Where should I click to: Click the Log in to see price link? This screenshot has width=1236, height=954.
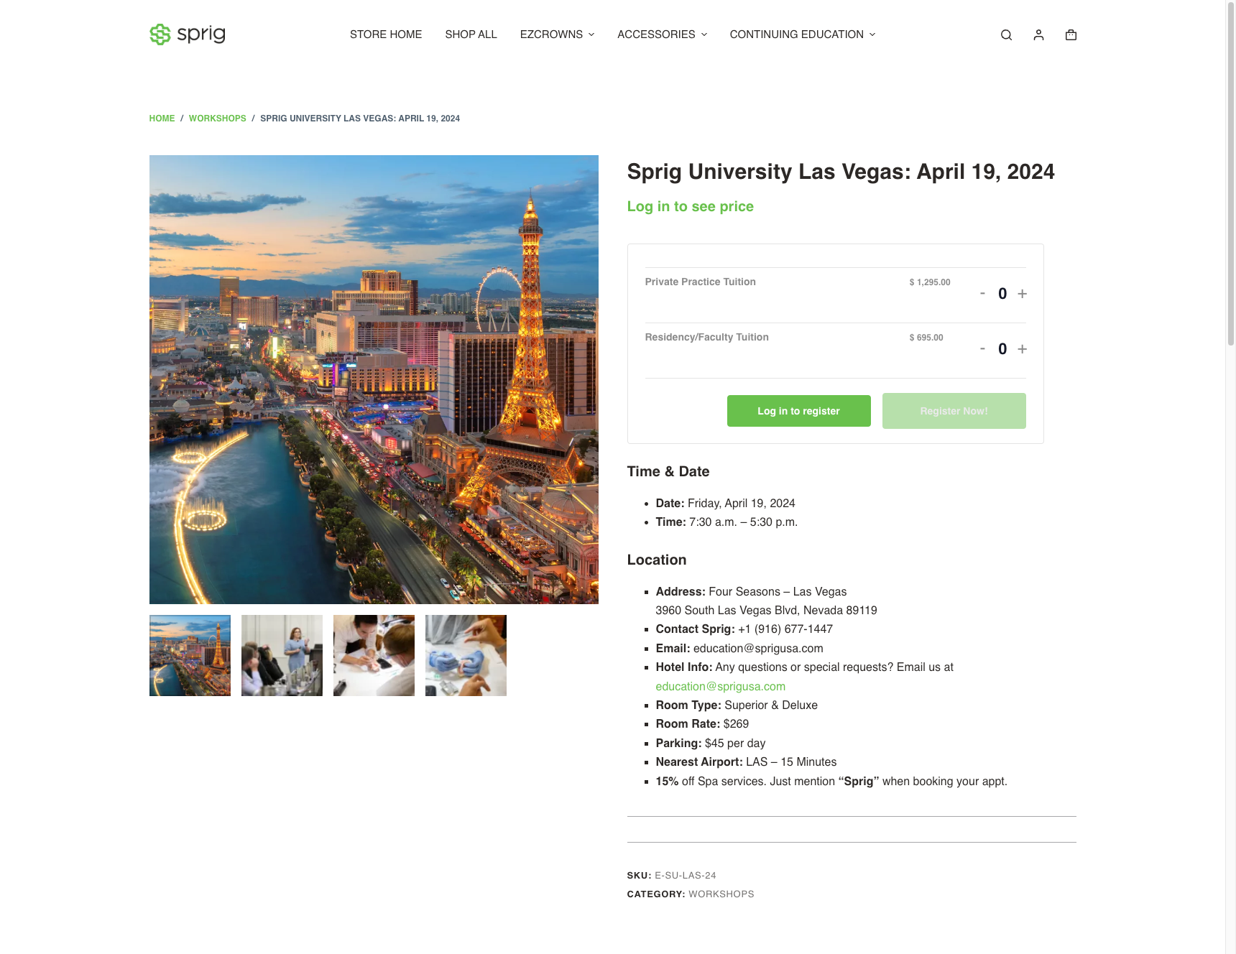(690, 206)
